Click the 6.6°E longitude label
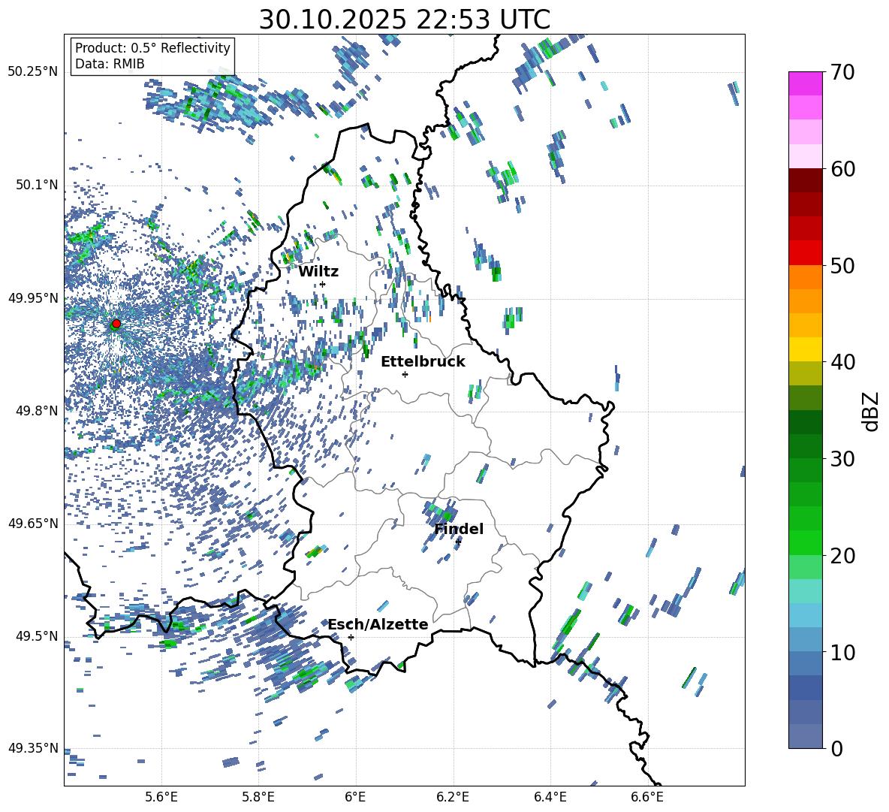Viewport: 889px width, 812px height. (x=647, y=797)
